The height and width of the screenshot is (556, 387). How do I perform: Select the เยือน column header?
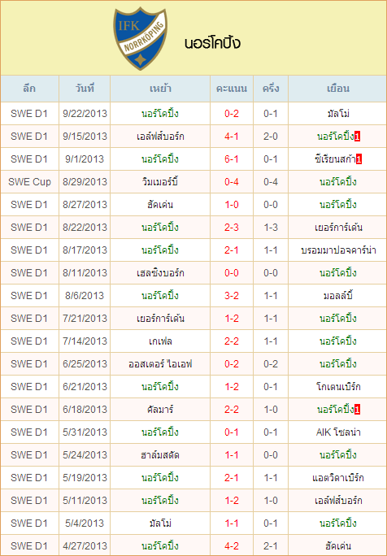click(338, 89)
